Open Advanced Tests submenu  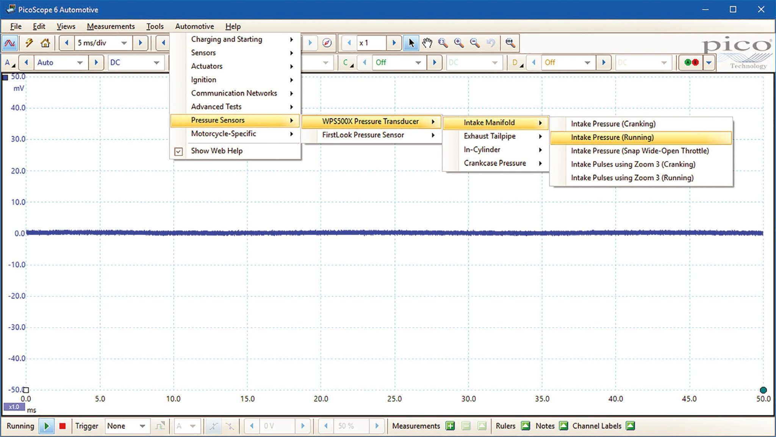[x=235, y=107]
